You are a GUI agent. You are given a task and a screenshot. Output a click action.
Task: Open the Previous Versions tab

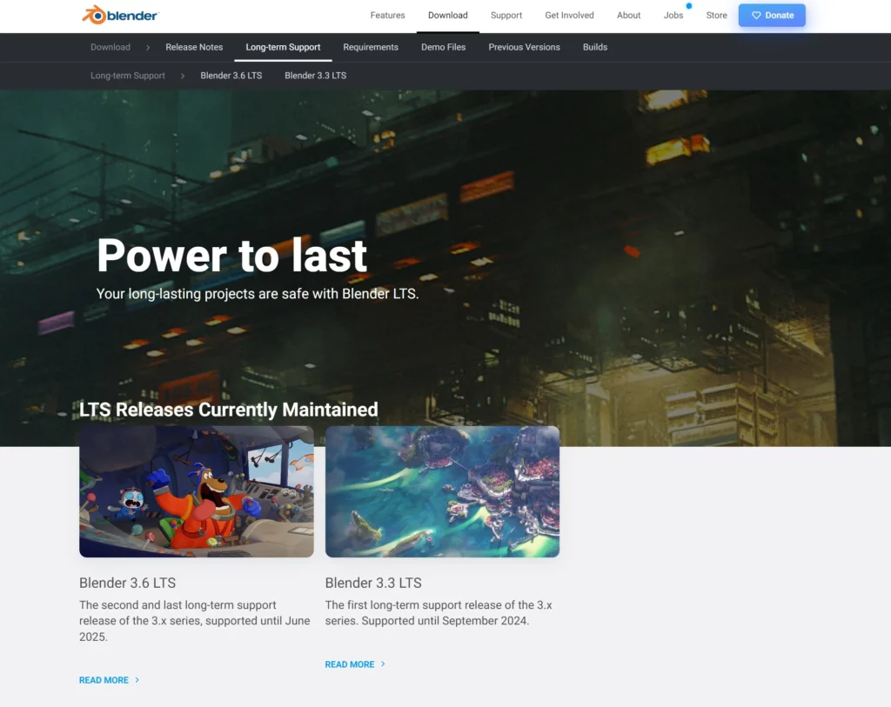[x=524, y=47]
